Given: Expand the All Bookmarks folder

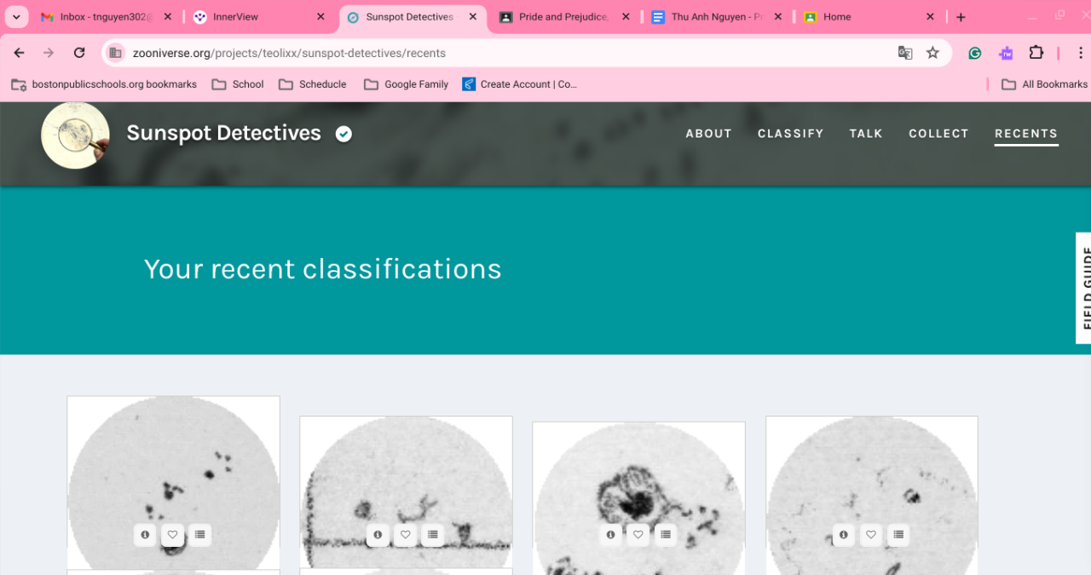Looking at the screenshot, I should click(1044, 84).
